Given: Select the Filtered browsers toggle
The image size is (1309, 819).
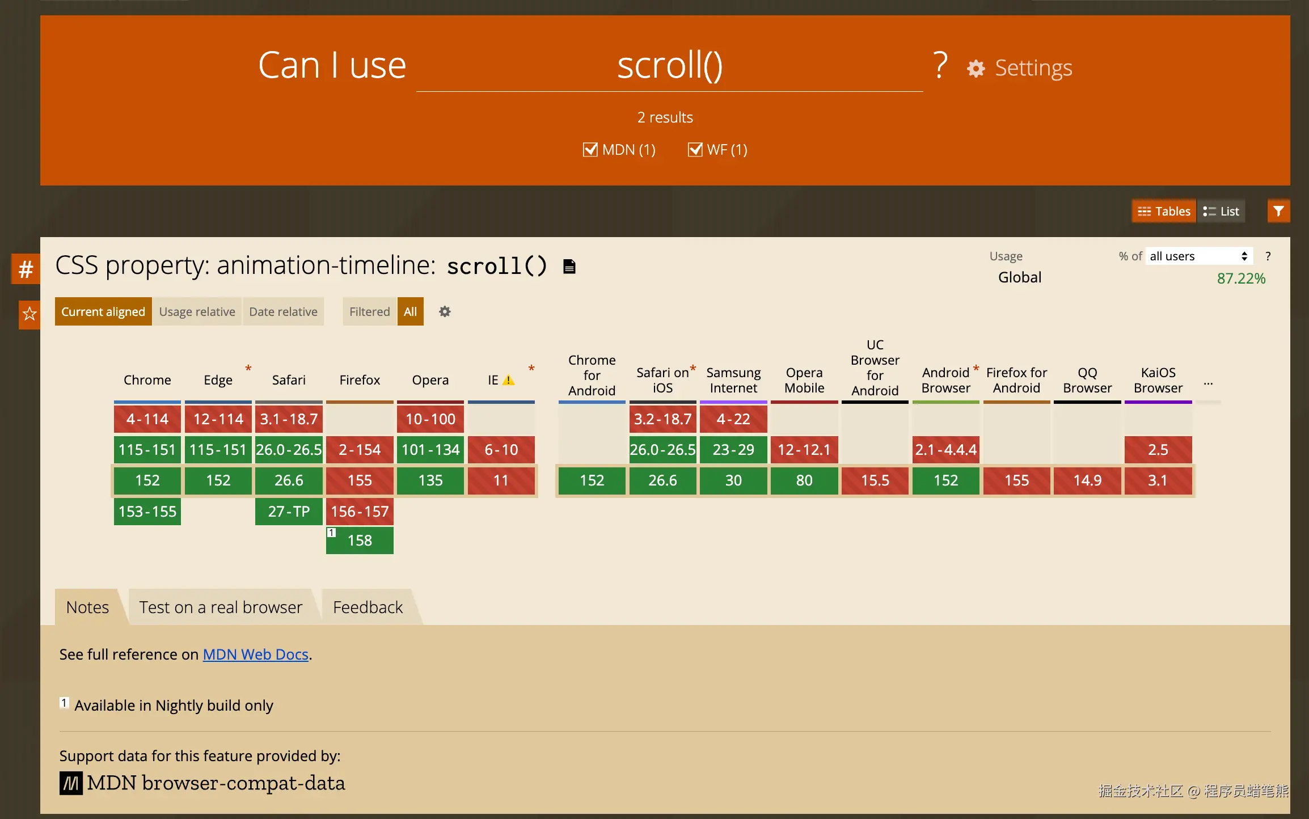Looking at the screenshot, I should 369,311.
